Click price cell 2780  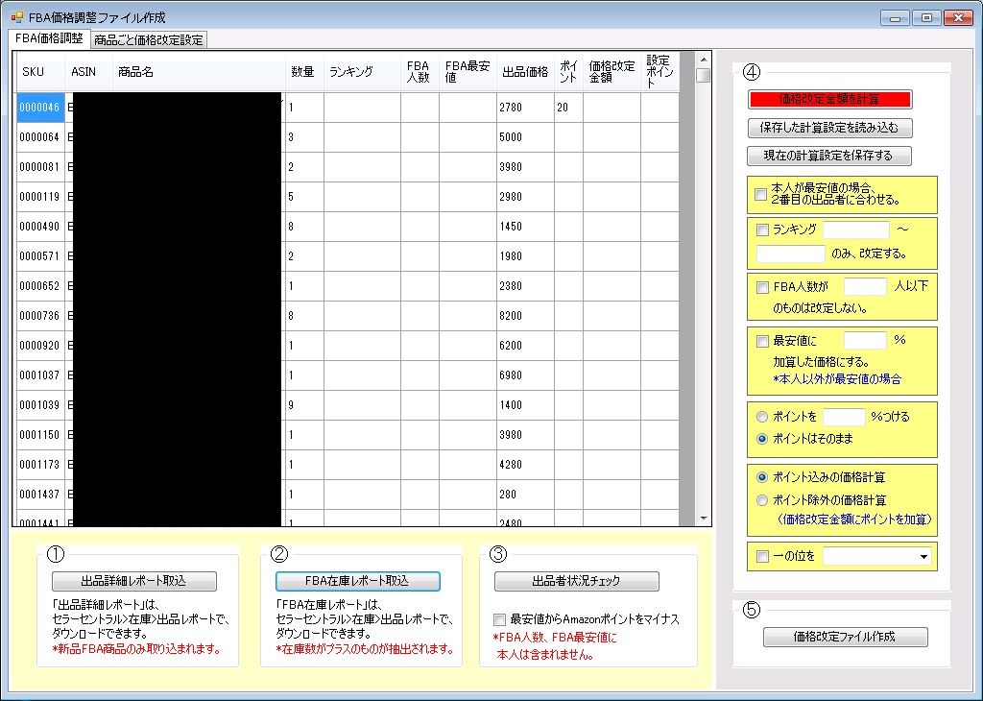point(525,108)
